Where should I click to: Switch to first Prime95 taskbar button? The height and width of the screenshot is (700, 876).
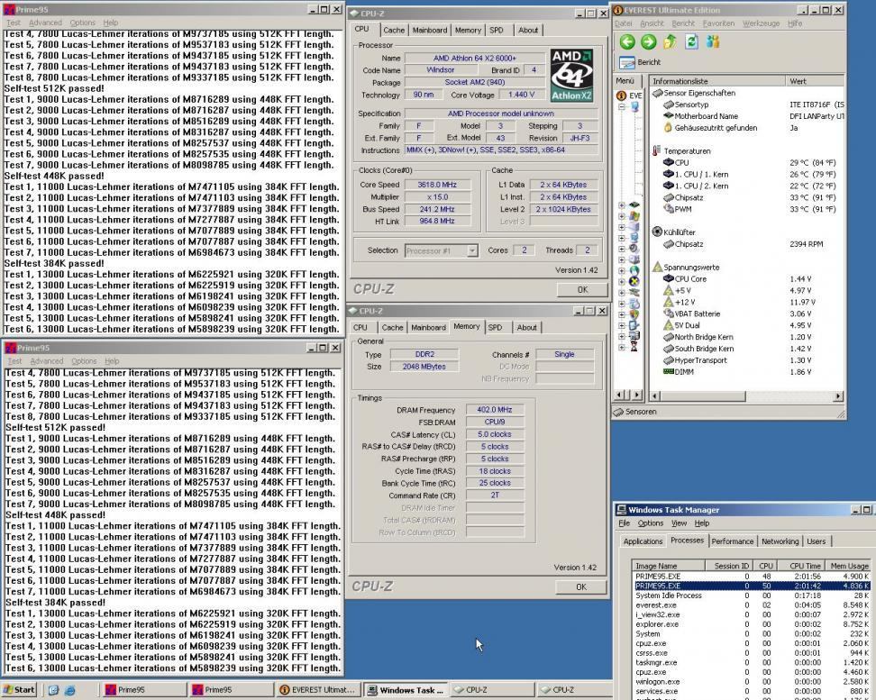coord(145,690)
